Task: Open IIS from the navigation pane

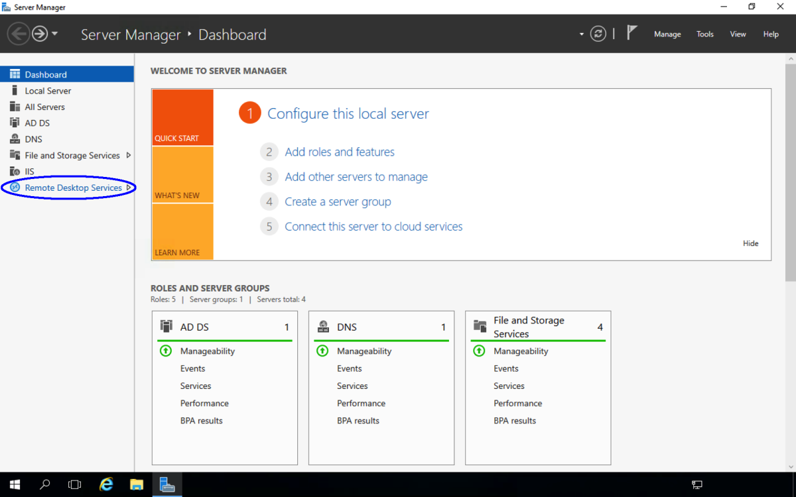Action: coord(36,171)
